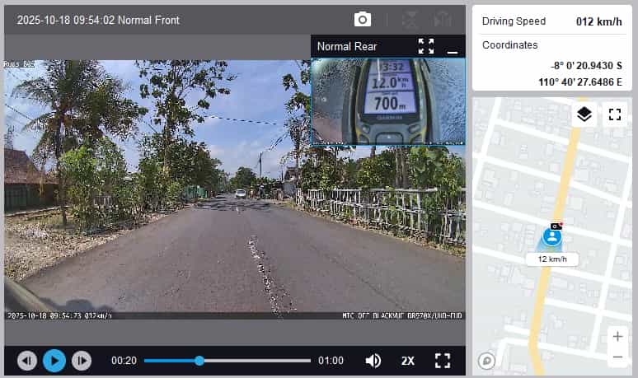Zoom in on the map
638x378 pixels.
(x=617, y=336)
